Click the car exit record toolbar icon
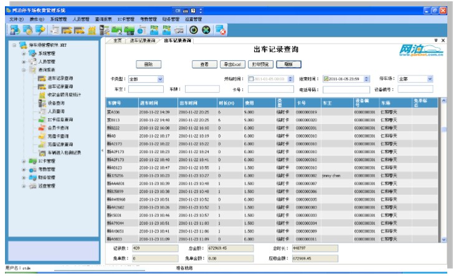Image resolution: width=456 pixels, height=276 pixels. tap(79, 30)
